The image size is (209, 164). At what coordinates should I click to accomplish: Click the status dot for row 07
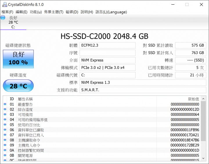pyautogui.click(x=5, y=135)
